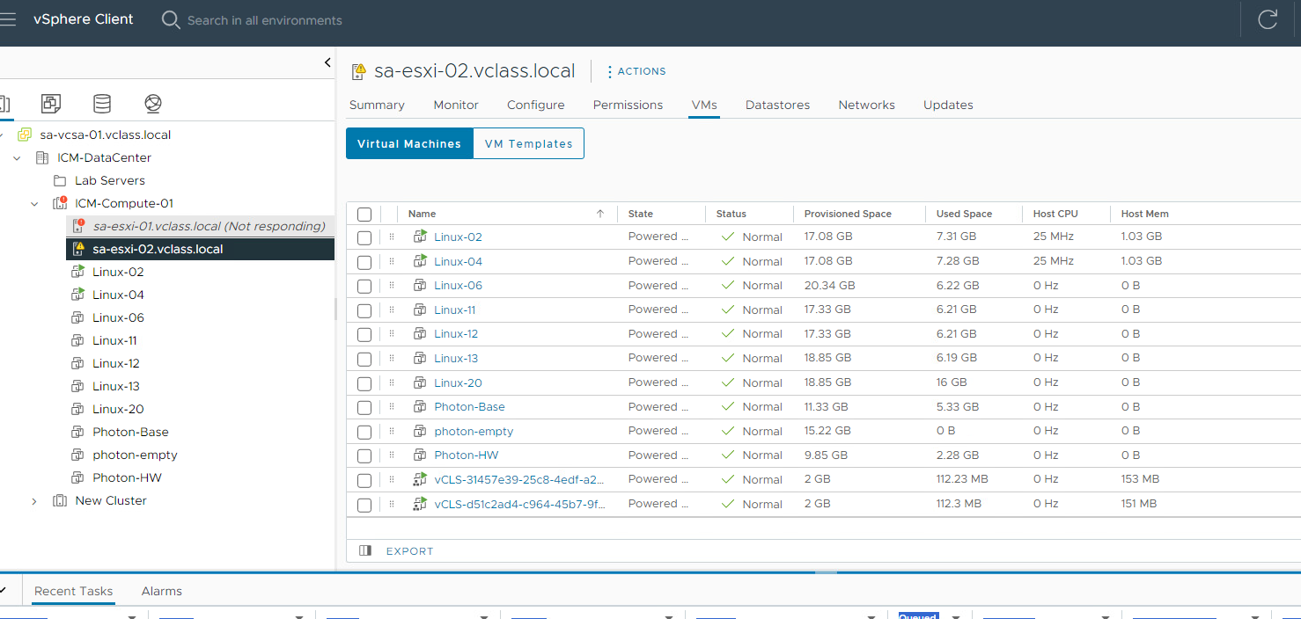Collapse the ICM-Compute-01 cluster node
1301x619 pixels.
click(34, 204)
